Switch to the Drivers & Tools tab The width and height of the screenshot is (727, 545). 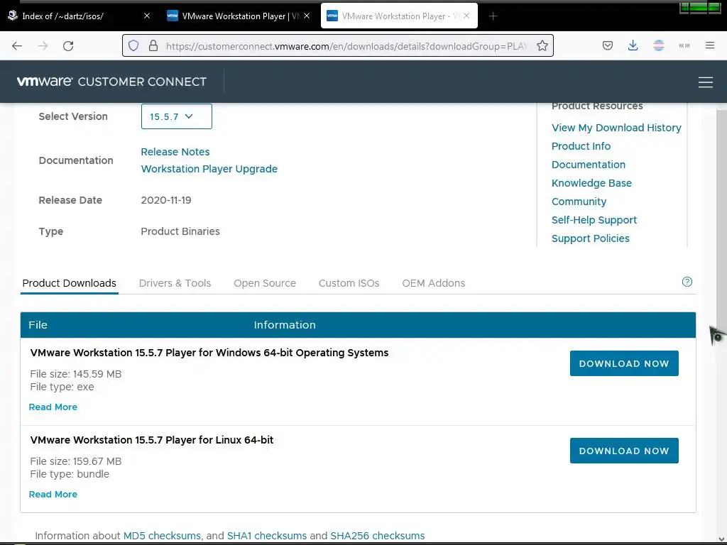coord(175,283)
